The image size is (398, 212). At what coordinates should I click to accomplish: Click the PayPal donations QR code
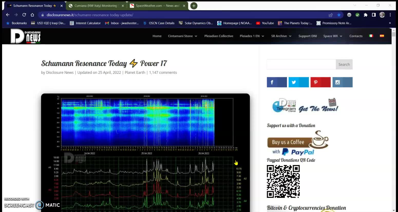point(283,181)
